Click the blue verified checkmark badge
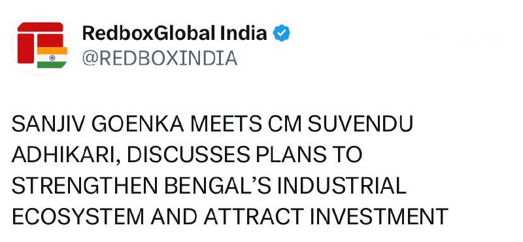Image resolution: width=523 pixels, height=242 pixels. [x=282, y=33]
